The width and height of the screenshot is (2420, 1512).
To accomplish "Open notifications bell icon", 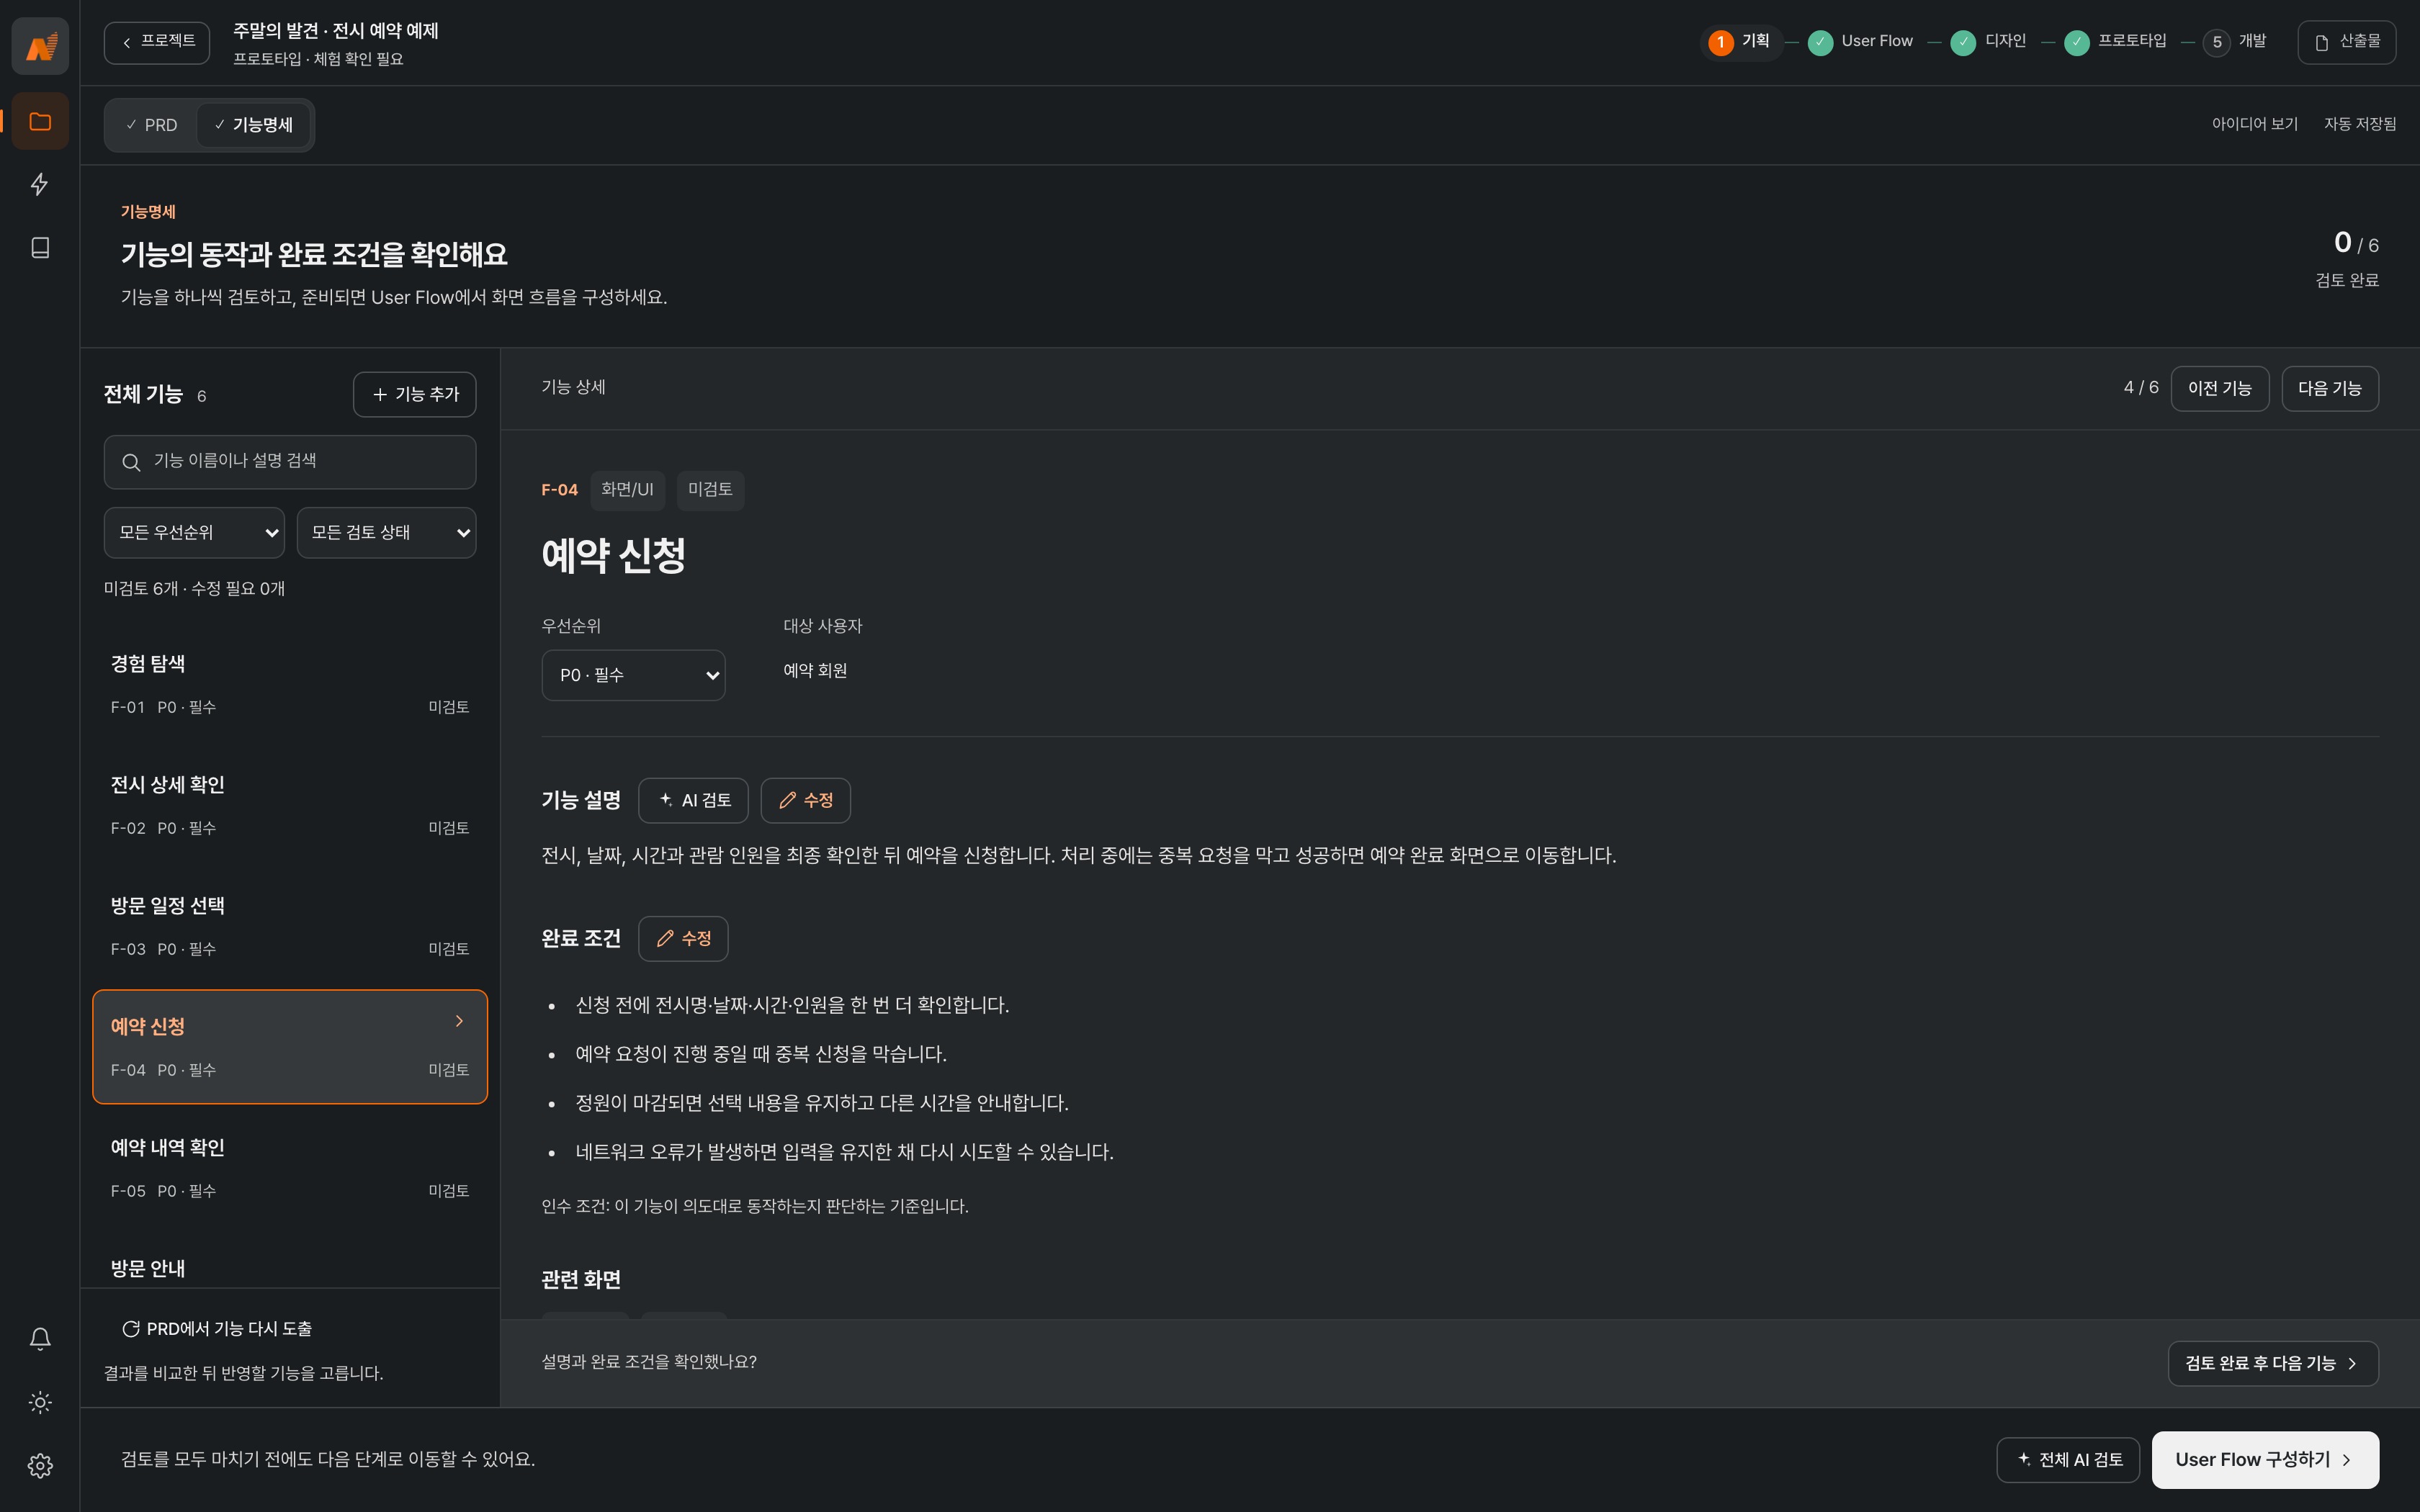I will (x=40, y=1339).
